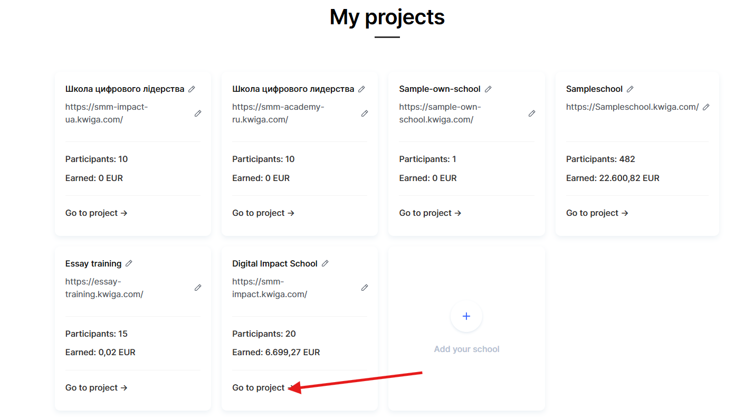Go to project Школа цифрового лидерства
This screenshot has width=745, height=418.
tap(263, 213)
